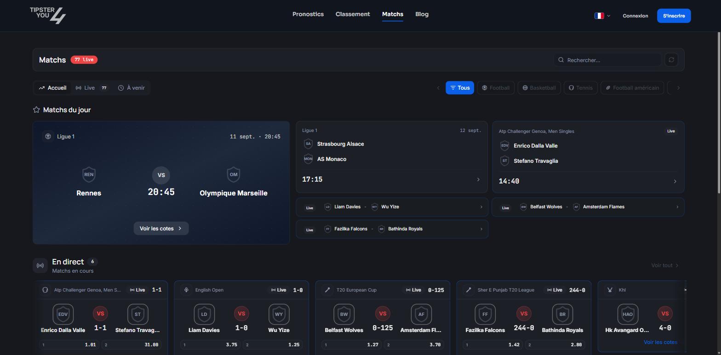Click the Rechercher search field

607,60
